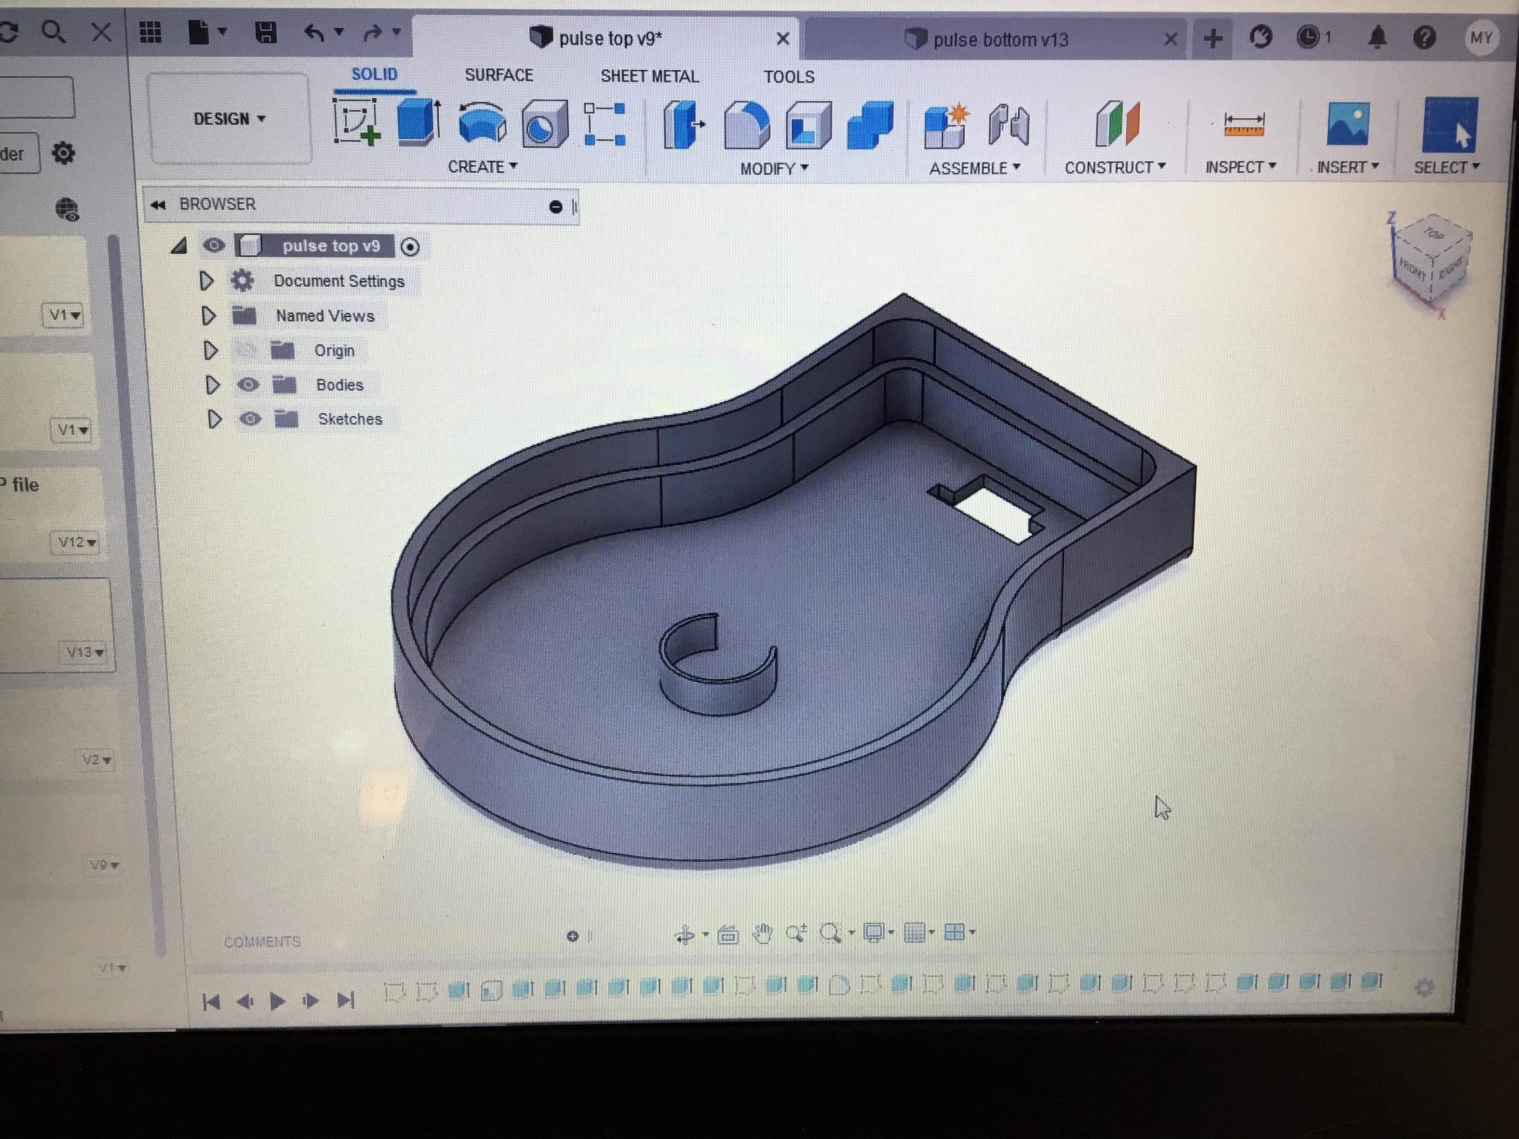The width and height of the screenshot is (1519, 1139).
Task: Save the document with disk icon
Action: coord(266,32)
